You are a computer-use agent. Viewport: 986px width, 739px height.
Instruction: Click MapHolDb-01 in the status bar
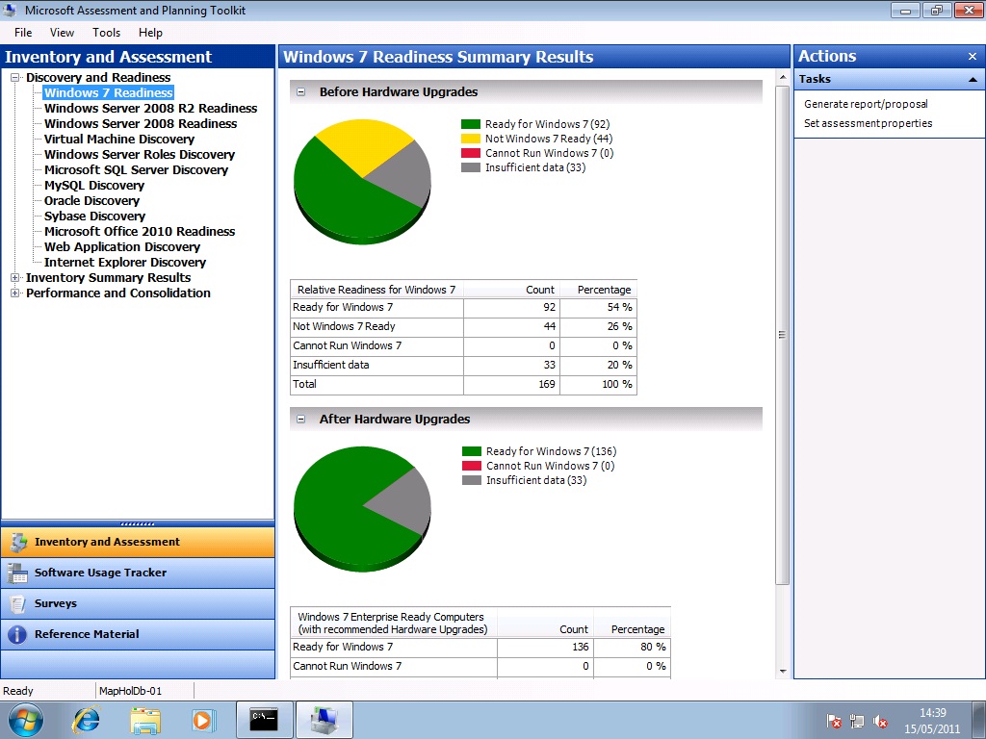pos(131,691)
